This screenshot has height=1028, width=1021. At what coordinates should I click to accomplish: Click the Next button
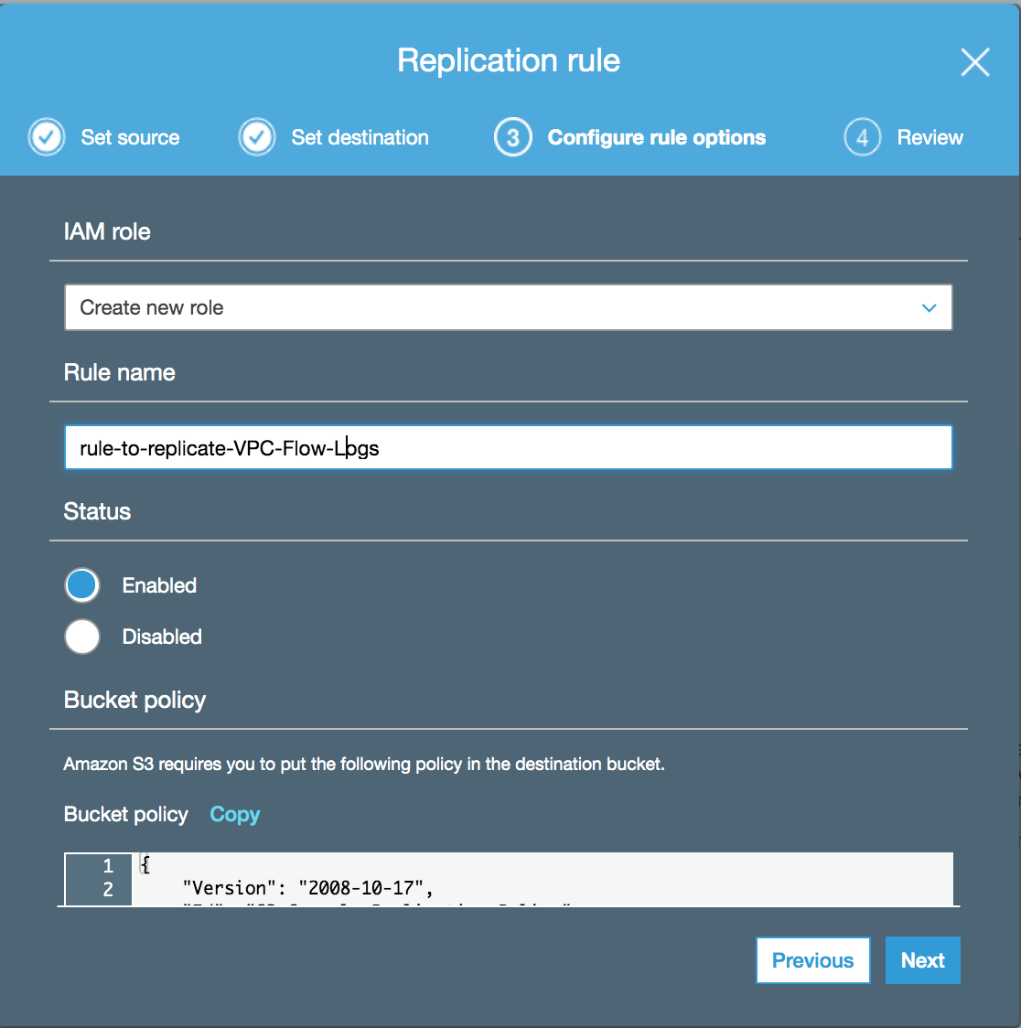click(922, 960)
